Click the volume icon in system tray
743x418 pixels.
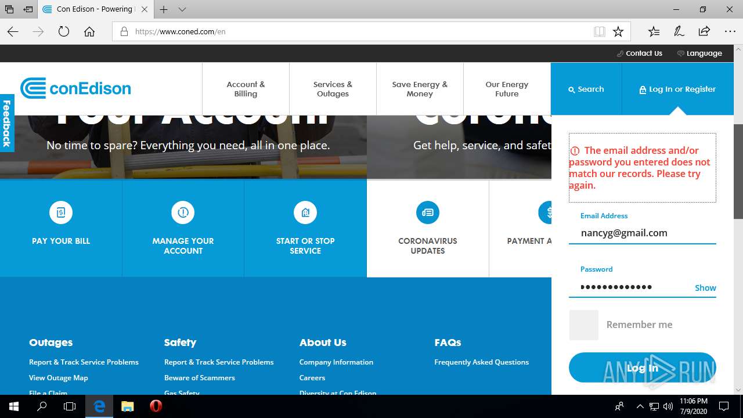(x=668, y=406)
